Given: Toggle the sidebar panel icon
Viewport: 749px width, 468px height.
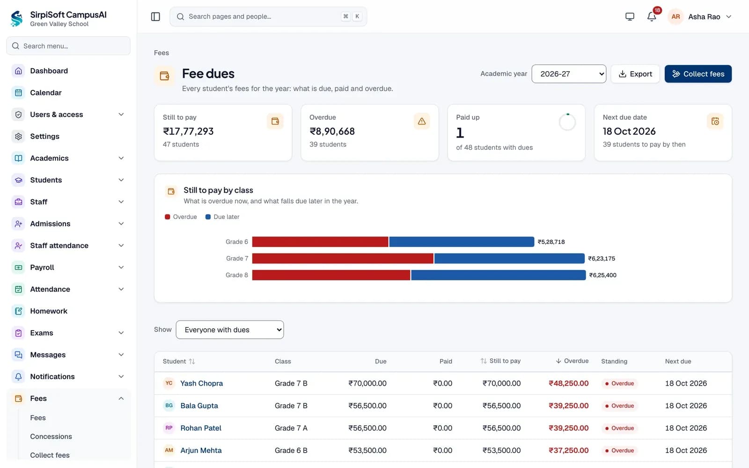Looking at the screenshot, I should coord(155,17).
